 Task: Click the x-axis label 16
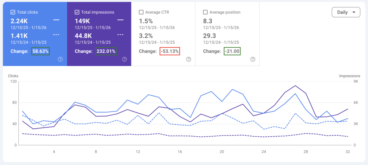coord(180,152)
